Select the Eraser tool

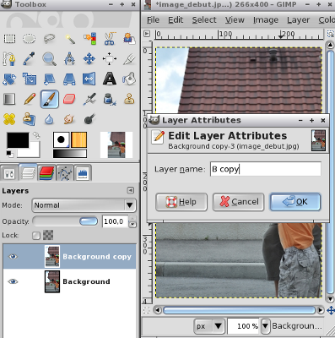[69, 99]
